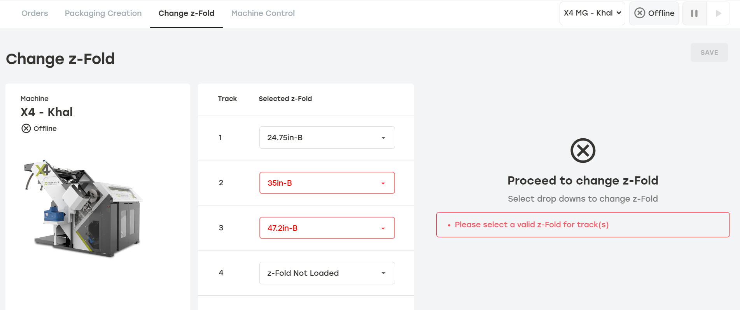Open Track 2 35in-B dropdown

(327, 183)
